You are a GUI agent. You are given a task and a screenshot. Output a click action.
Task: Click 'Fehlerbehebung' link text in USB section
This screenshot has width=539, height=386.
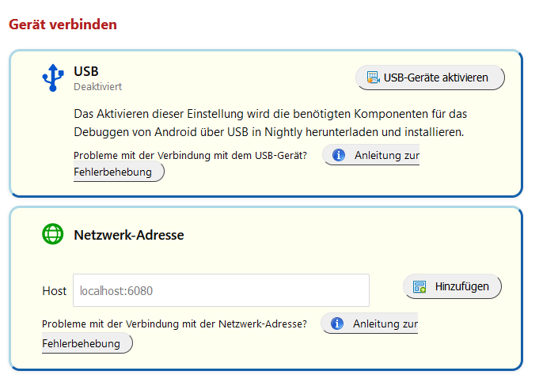pos(112,172)
